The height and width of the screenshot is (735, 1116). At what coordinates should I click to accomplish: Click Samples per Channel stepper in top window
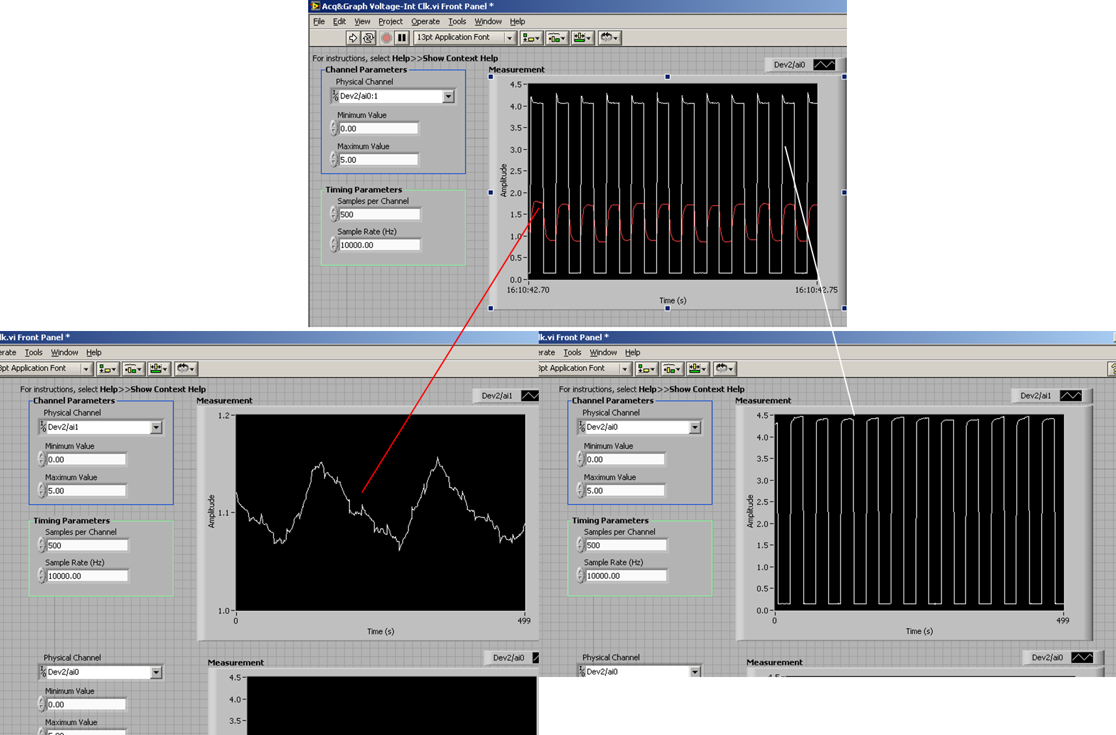(x=334, y=214)
